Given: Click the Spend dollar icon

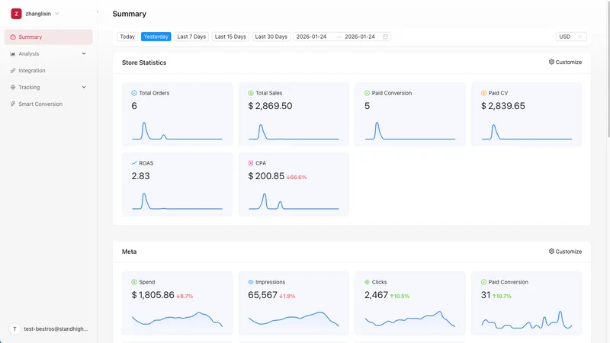Looking at the screenshot, I should 134,282.
